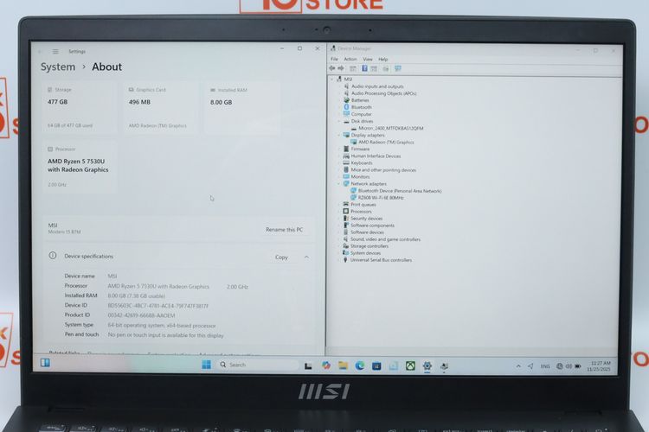
Task: Open Microsoft Store from taskbar
Action: coord(376,365)
